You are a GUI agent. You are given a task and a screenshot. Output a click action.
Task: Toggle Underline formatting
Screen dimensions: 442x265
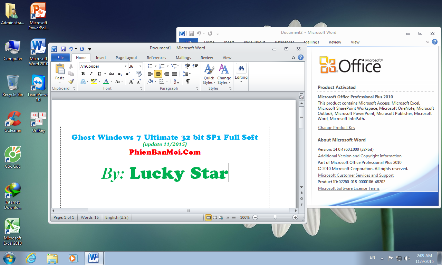(x=99, y=74)
